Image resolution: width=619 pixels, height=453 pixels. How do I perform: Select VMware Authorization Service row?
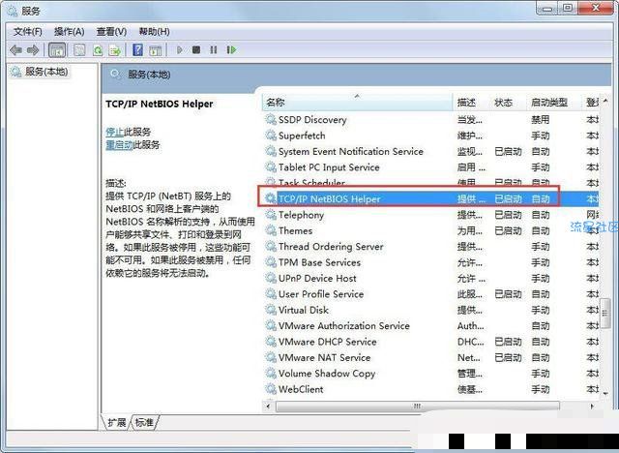(x=430, y=326)
